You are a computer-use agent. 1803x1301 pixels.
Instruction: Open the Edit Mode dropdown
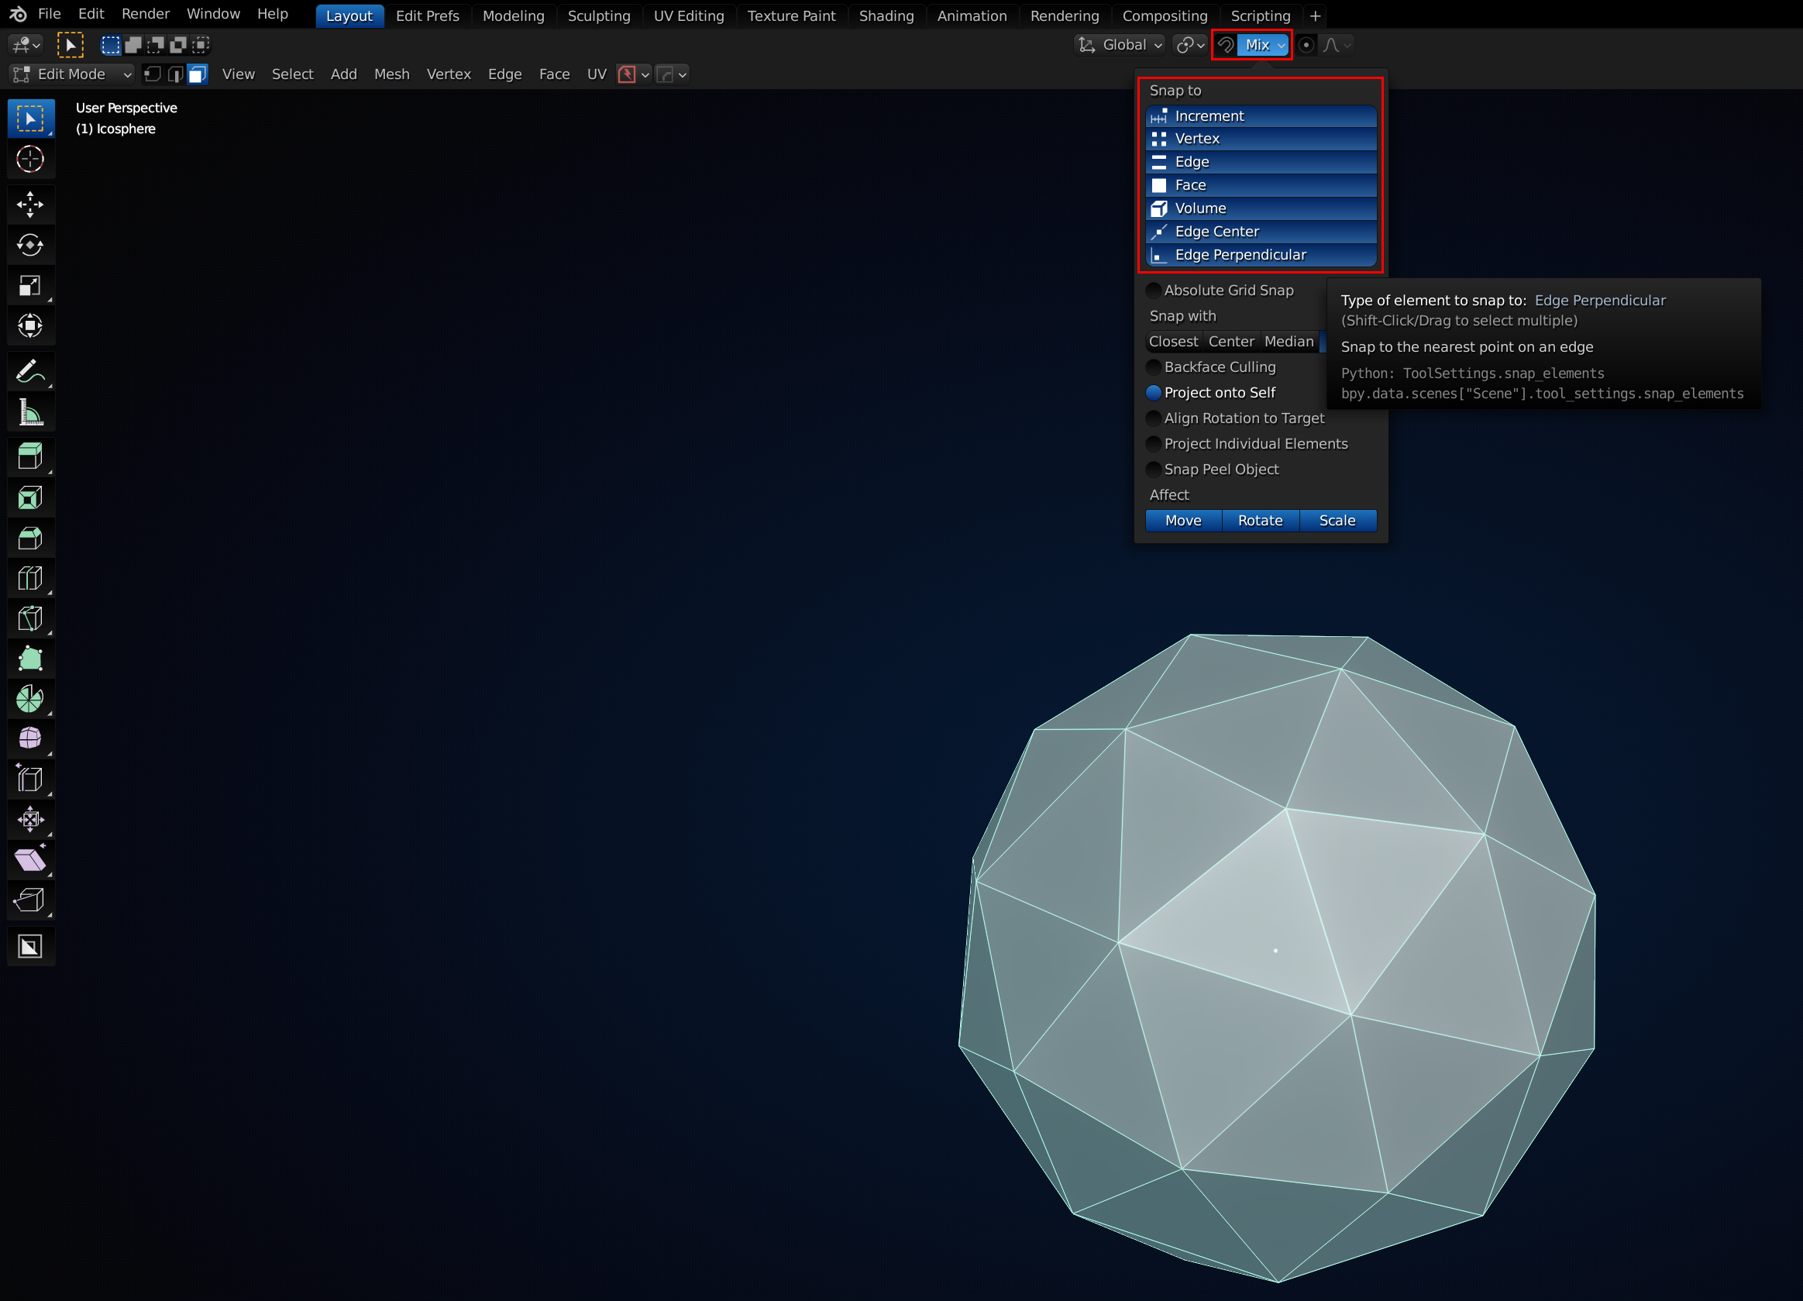[x=71, y=74]
